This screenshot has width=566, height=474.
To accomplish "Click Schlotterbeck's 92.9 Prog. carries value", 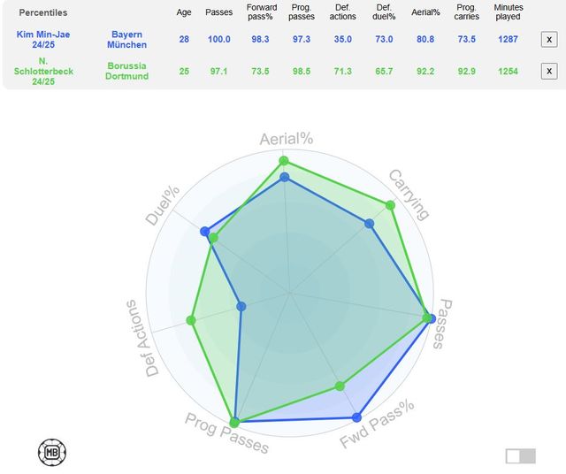I will (466, 71).
